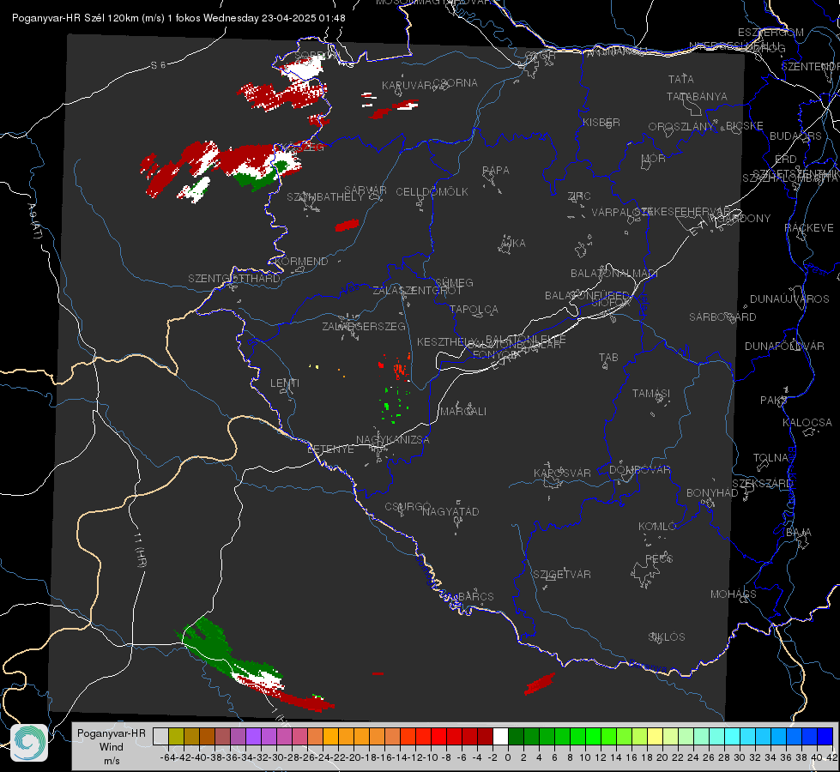Click the PECS city label

658,558
